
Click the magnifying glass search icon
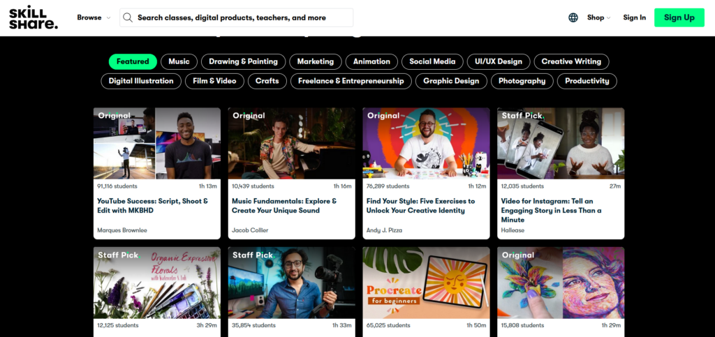pyautogui.click(x=127, y=17)
